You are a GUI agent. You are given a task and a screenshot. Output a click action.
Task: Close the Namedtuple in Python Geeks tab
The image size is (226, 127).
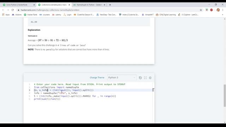click(105, 5)
